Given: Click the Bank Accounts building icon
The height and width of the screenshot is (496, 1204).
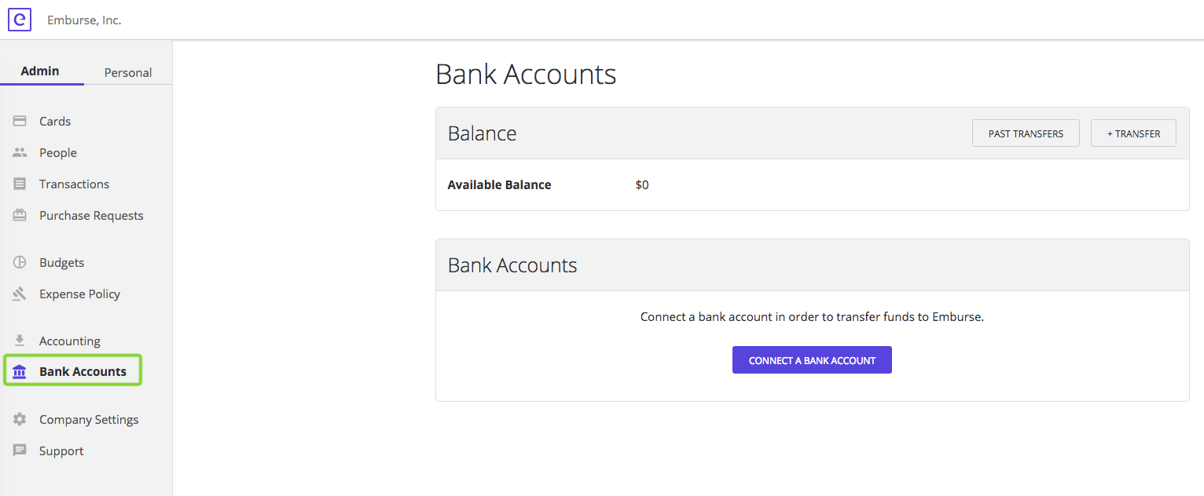Looking at the screenshot, I should point(20,372).
